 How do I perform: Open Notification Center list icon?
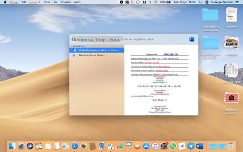click(237, 2)
